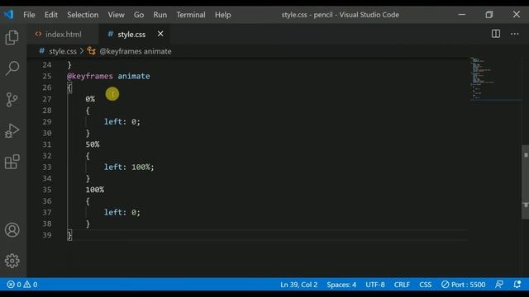The height and width of the screenshot is (297, 529).
Task: Open the Help menu
Action: 222,15
